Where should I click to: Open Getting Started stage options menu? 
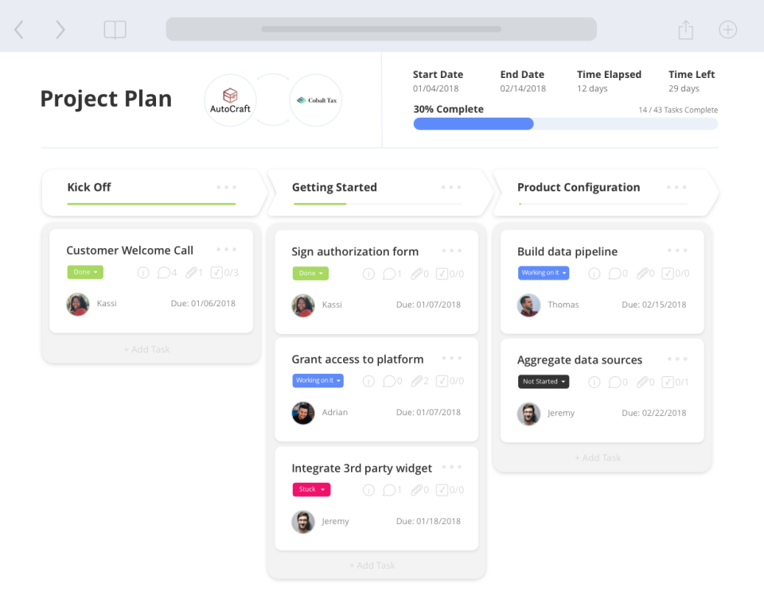451,187
